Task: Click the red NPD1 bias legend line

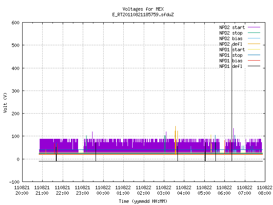Action: click(x=254, y=61)
